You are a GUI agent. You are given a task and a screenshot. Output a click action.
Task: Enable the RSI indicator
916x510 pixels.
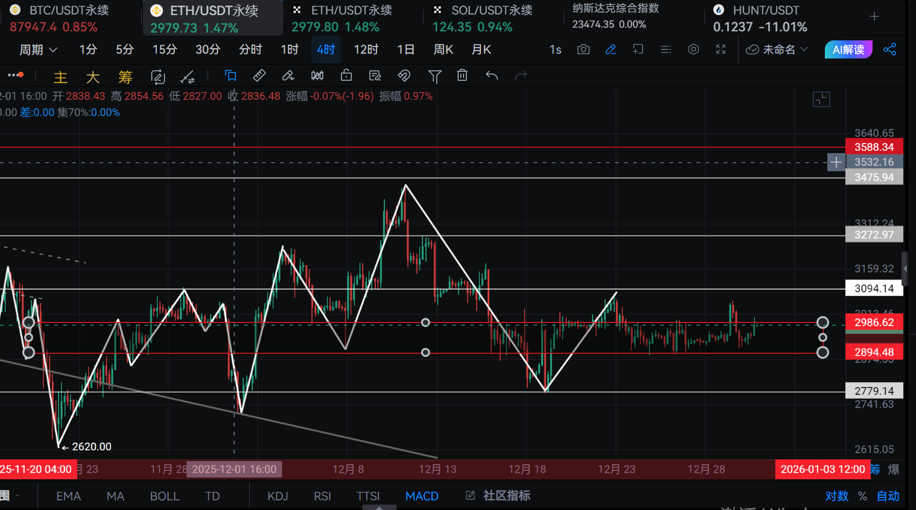tap(322, 496)
